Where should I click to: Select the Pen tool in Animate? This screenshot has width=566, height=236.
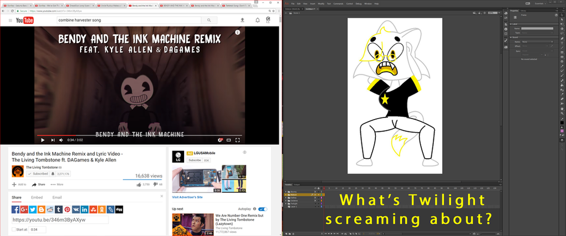pyautogui.click(x=562, y=38)
